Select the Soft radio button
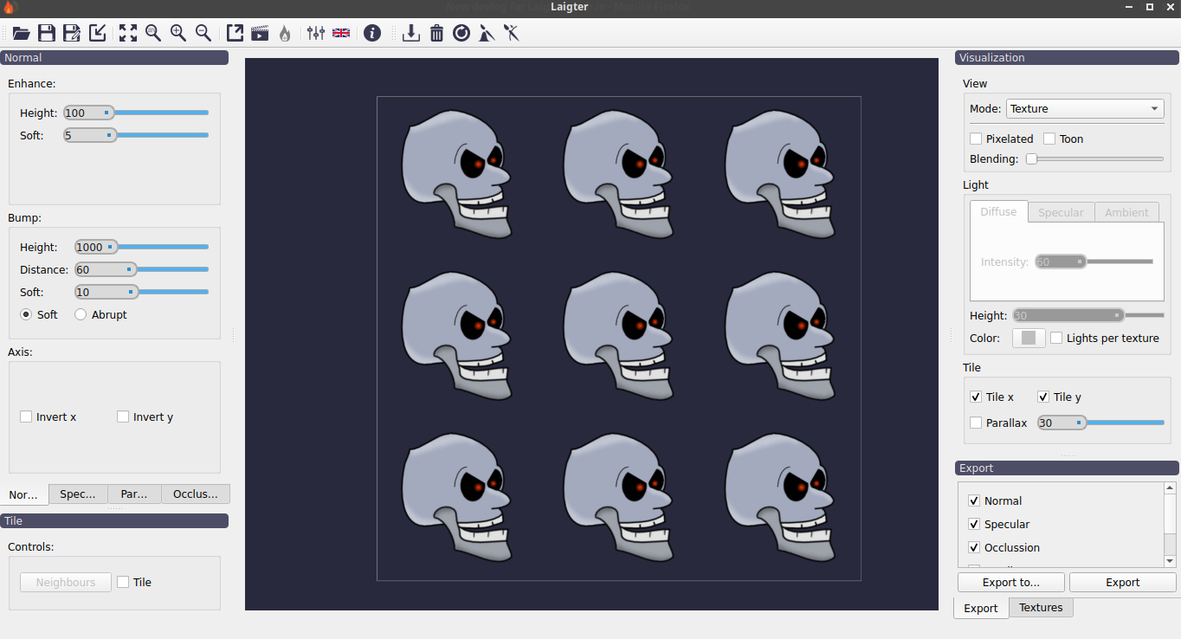The image size is (1181, 639). pos(26,314)
